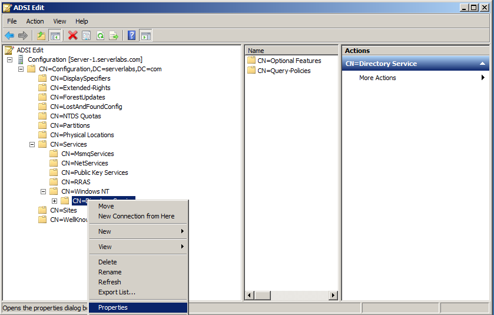Open the View menu in menu bar
494x315 pixels.
[x=59, y=21]
